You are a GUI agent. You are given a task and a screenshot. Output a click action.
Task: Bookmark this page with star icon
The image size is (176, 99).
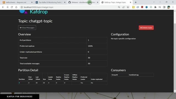click(128, 7)
